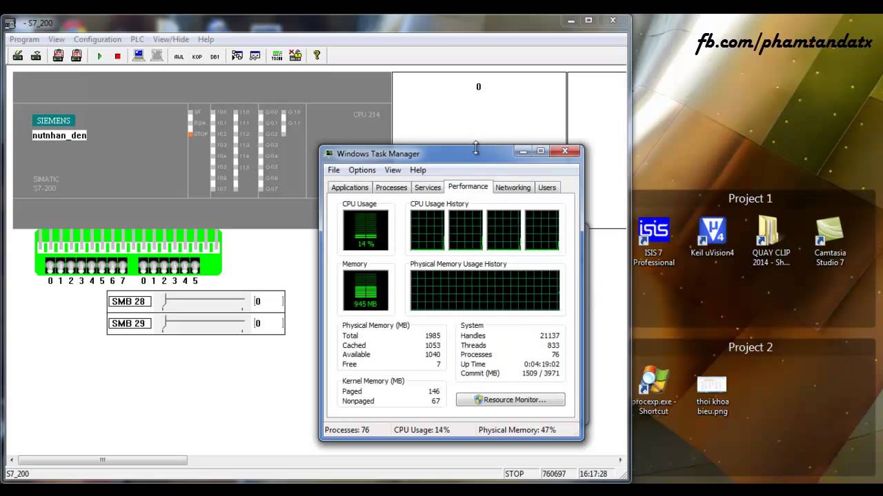Click the 760697 status bar value
The image size is (883, 496).
[x=553, y=474]
